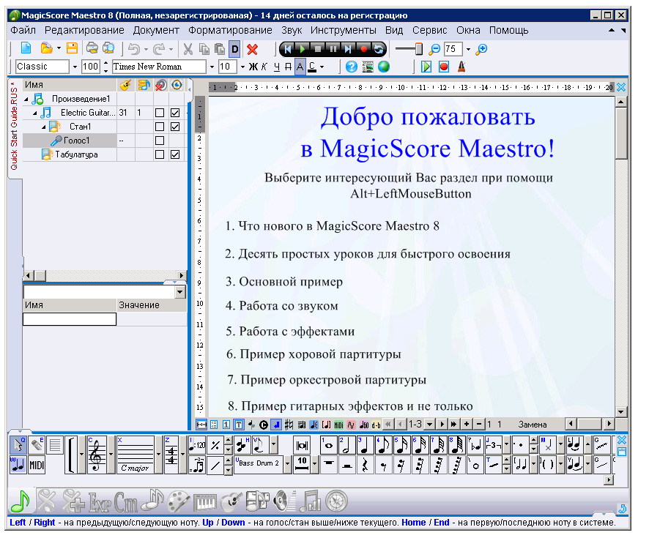
Task: Click the Cut scissors icon
Action: pyautogui.click(x=188, y=49)
